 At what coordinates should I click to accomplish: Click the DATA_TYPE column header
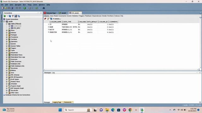click(x=70, y=22)
